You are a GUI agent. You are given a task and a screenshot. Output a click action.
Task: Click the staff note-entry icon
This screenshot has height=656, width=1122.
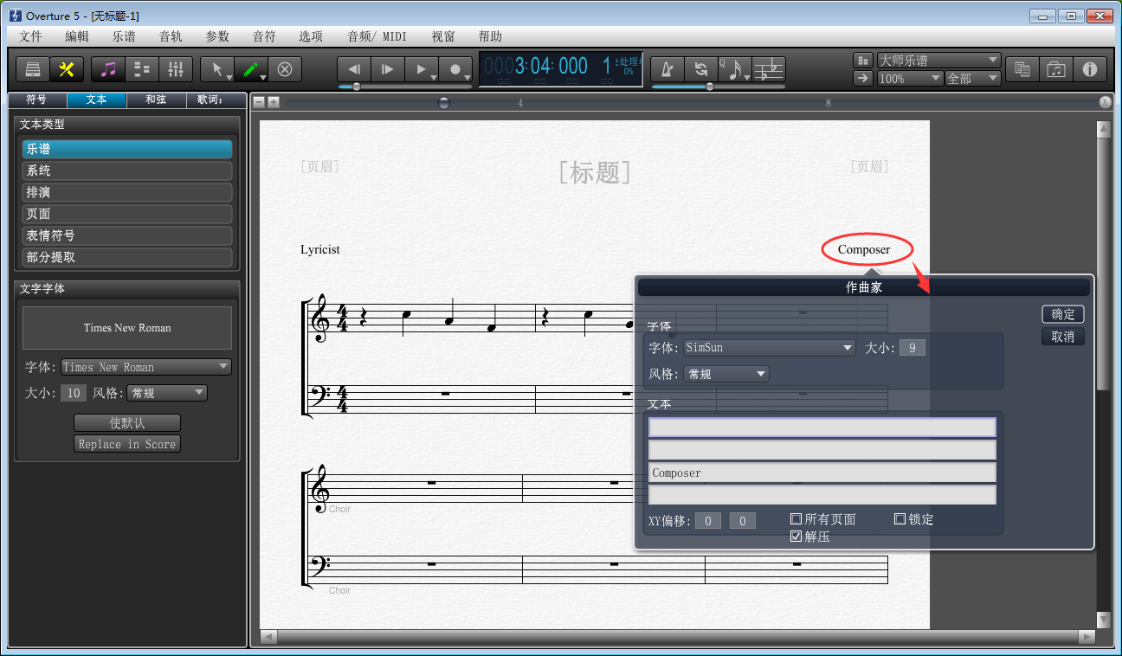pyautogui.click(x=768, y=69)
